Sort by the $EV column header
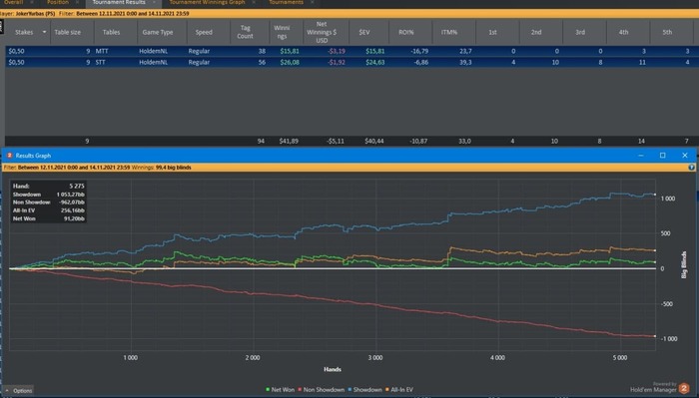This screenshot has height=398, width=699. [364, 32]
